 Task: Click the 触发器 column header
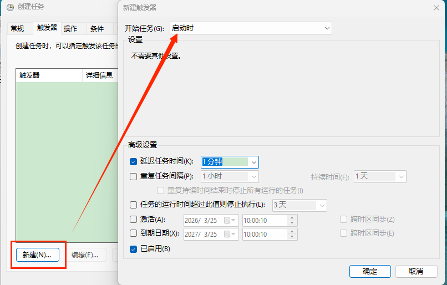49,75
